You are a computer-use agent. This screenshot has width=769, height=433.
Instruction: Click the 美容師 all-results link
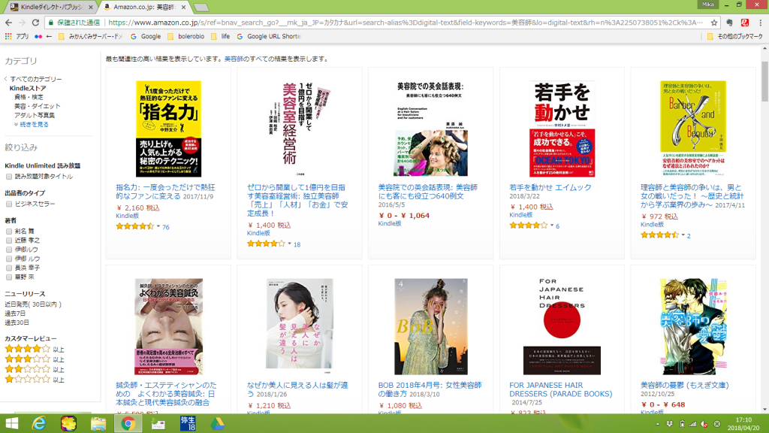coord(234,59)
